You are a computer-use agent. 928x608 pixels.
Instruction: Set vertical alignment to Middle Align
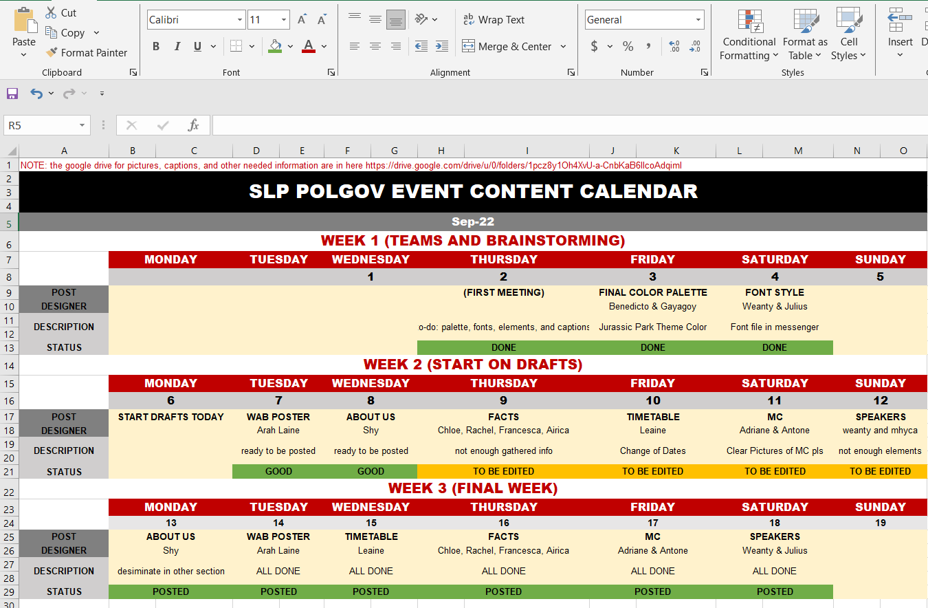(x=375, y=19)
